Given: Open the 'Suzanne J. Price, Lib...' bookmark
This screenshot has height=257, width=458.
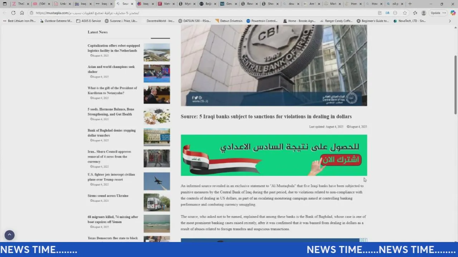Looking at the screenshot, I should click(121, 21).
